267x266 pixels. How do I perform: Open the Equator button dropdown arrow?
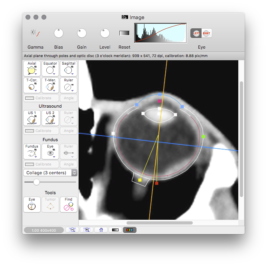coord(54,74)
